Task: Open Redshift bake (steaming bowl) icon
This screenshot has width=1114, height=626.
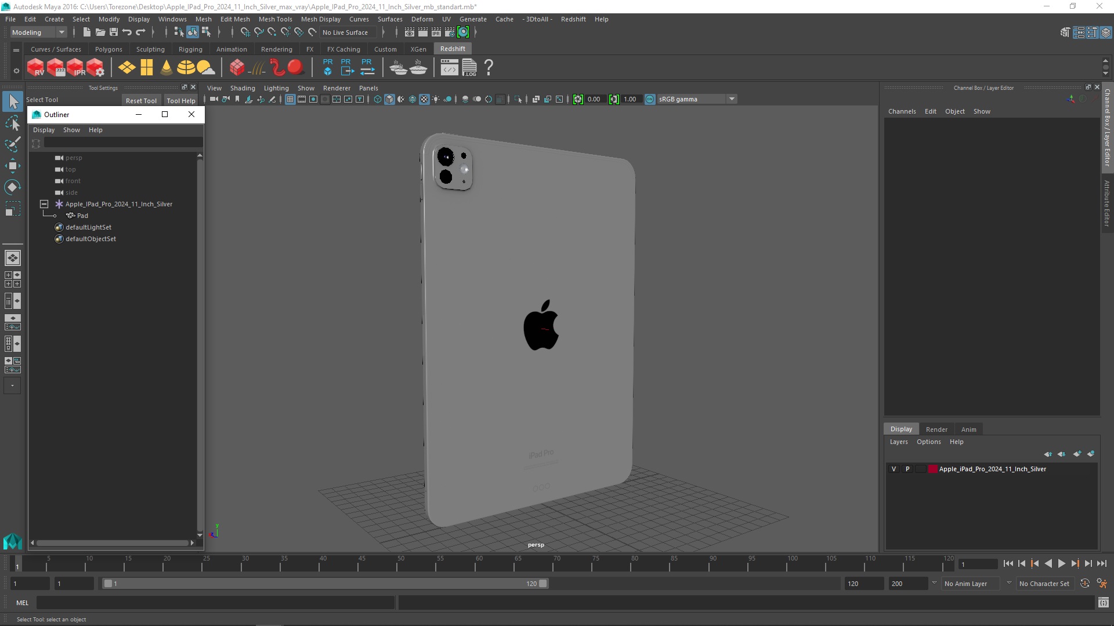Action: pyautogui.click(x=418, y=68)
